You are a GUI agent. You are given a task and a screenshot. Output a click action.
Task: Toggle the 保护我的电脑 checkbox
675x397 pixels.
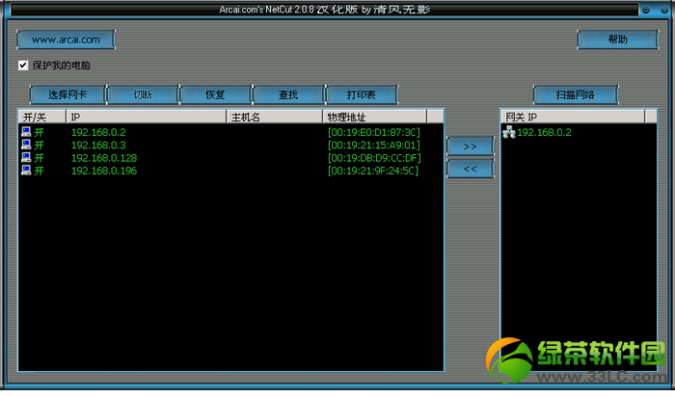pyautogui.click(x=23, y=66)
